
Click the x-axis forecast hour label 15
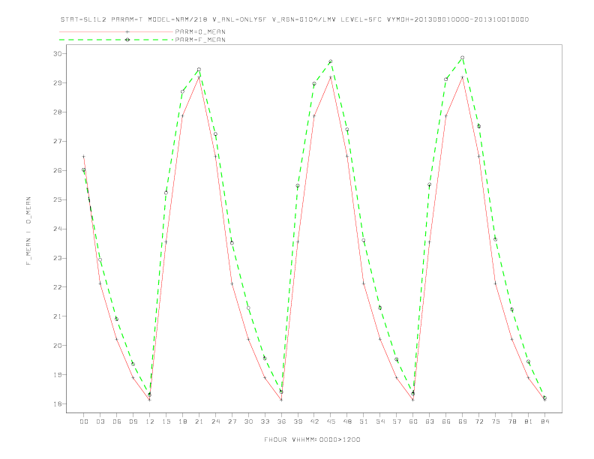pyautogui.click(x=166, y=421)
